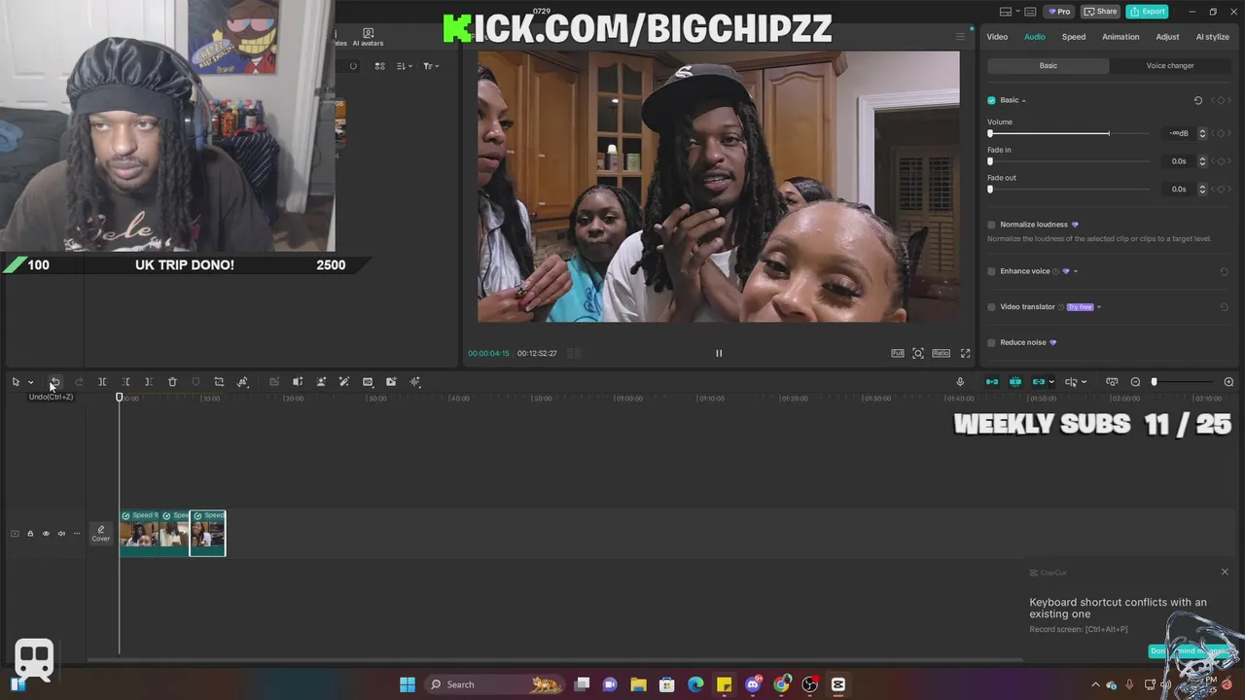Open the filter dropdown in media panel
This screenshot has height=700, width=1245.
click(x=431, y=66)
